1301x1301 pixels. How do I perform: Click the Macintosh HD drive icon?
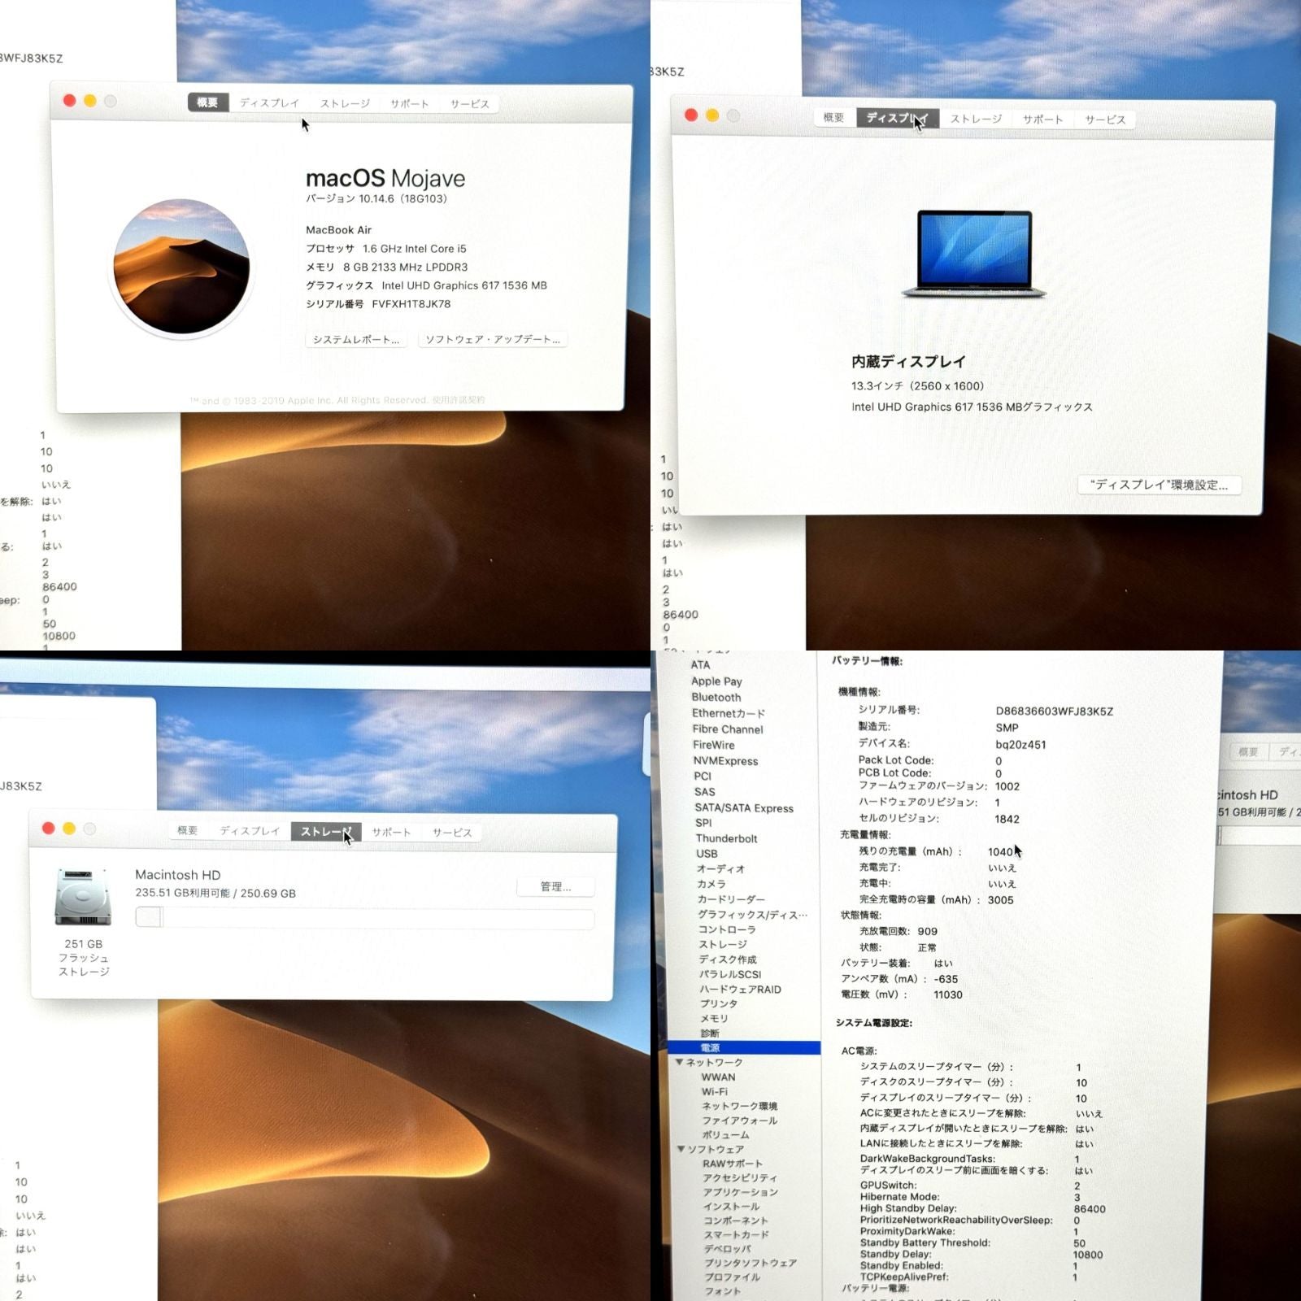tap(83, 897)
